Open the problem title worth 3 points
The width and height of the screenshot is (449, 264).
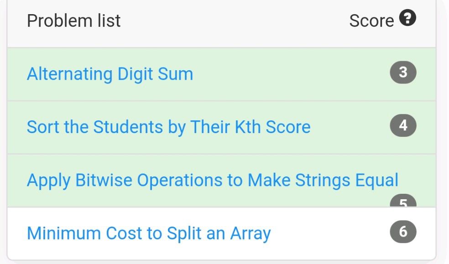[110, 74]
